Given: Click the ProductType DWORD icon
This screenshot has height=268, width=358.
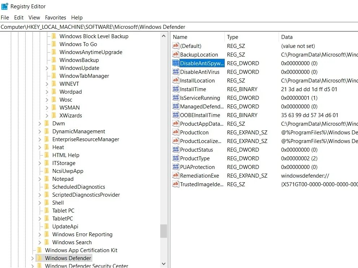Looking at the screenshot, I should pos(176,158).
